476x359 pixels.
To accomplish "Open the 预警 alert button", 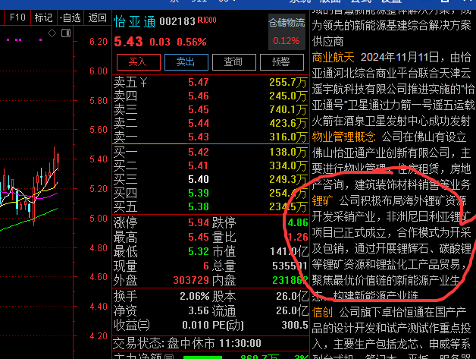I will pos(282,62).
